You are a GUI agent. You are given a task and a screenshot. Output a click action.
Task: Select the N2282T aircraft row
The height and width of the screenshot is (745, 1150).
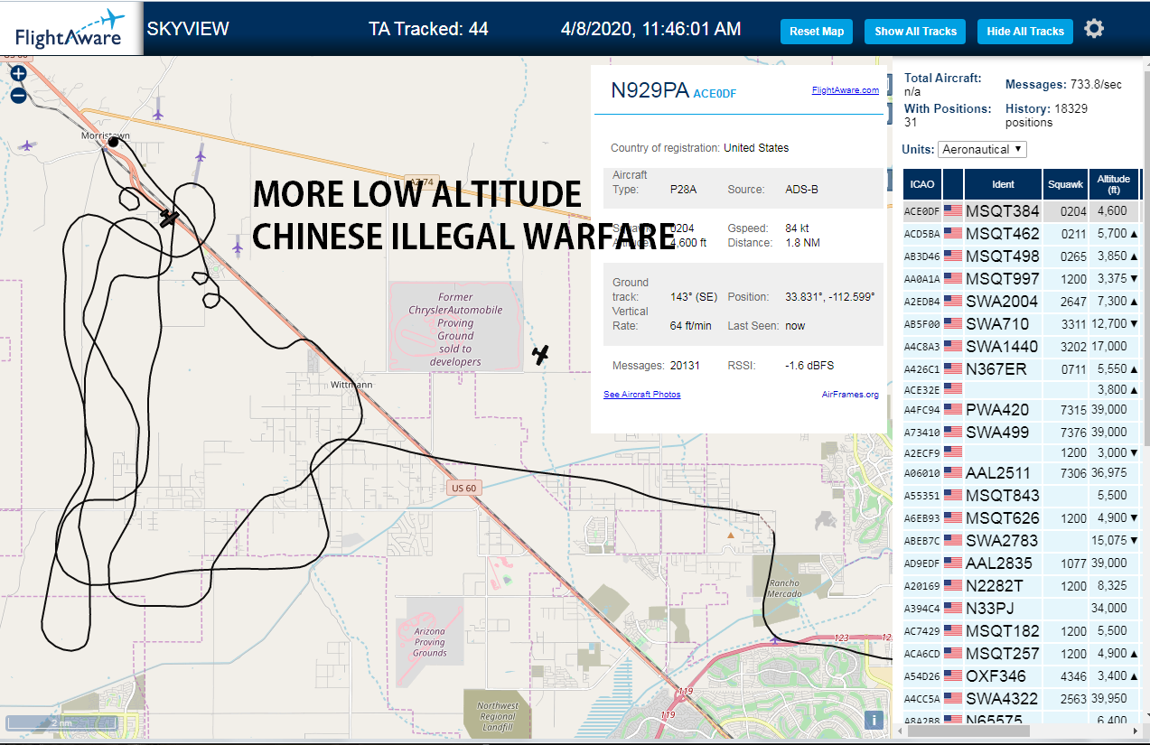click(1021, 586)
